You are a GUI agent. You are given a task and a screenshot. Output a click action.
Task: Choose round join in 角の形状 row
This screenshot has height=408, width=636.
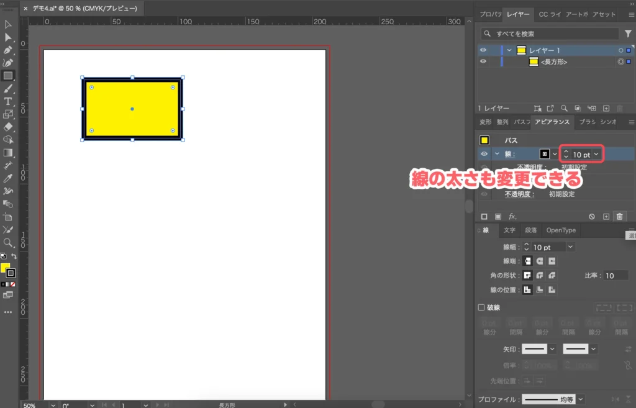pos(539,275)
